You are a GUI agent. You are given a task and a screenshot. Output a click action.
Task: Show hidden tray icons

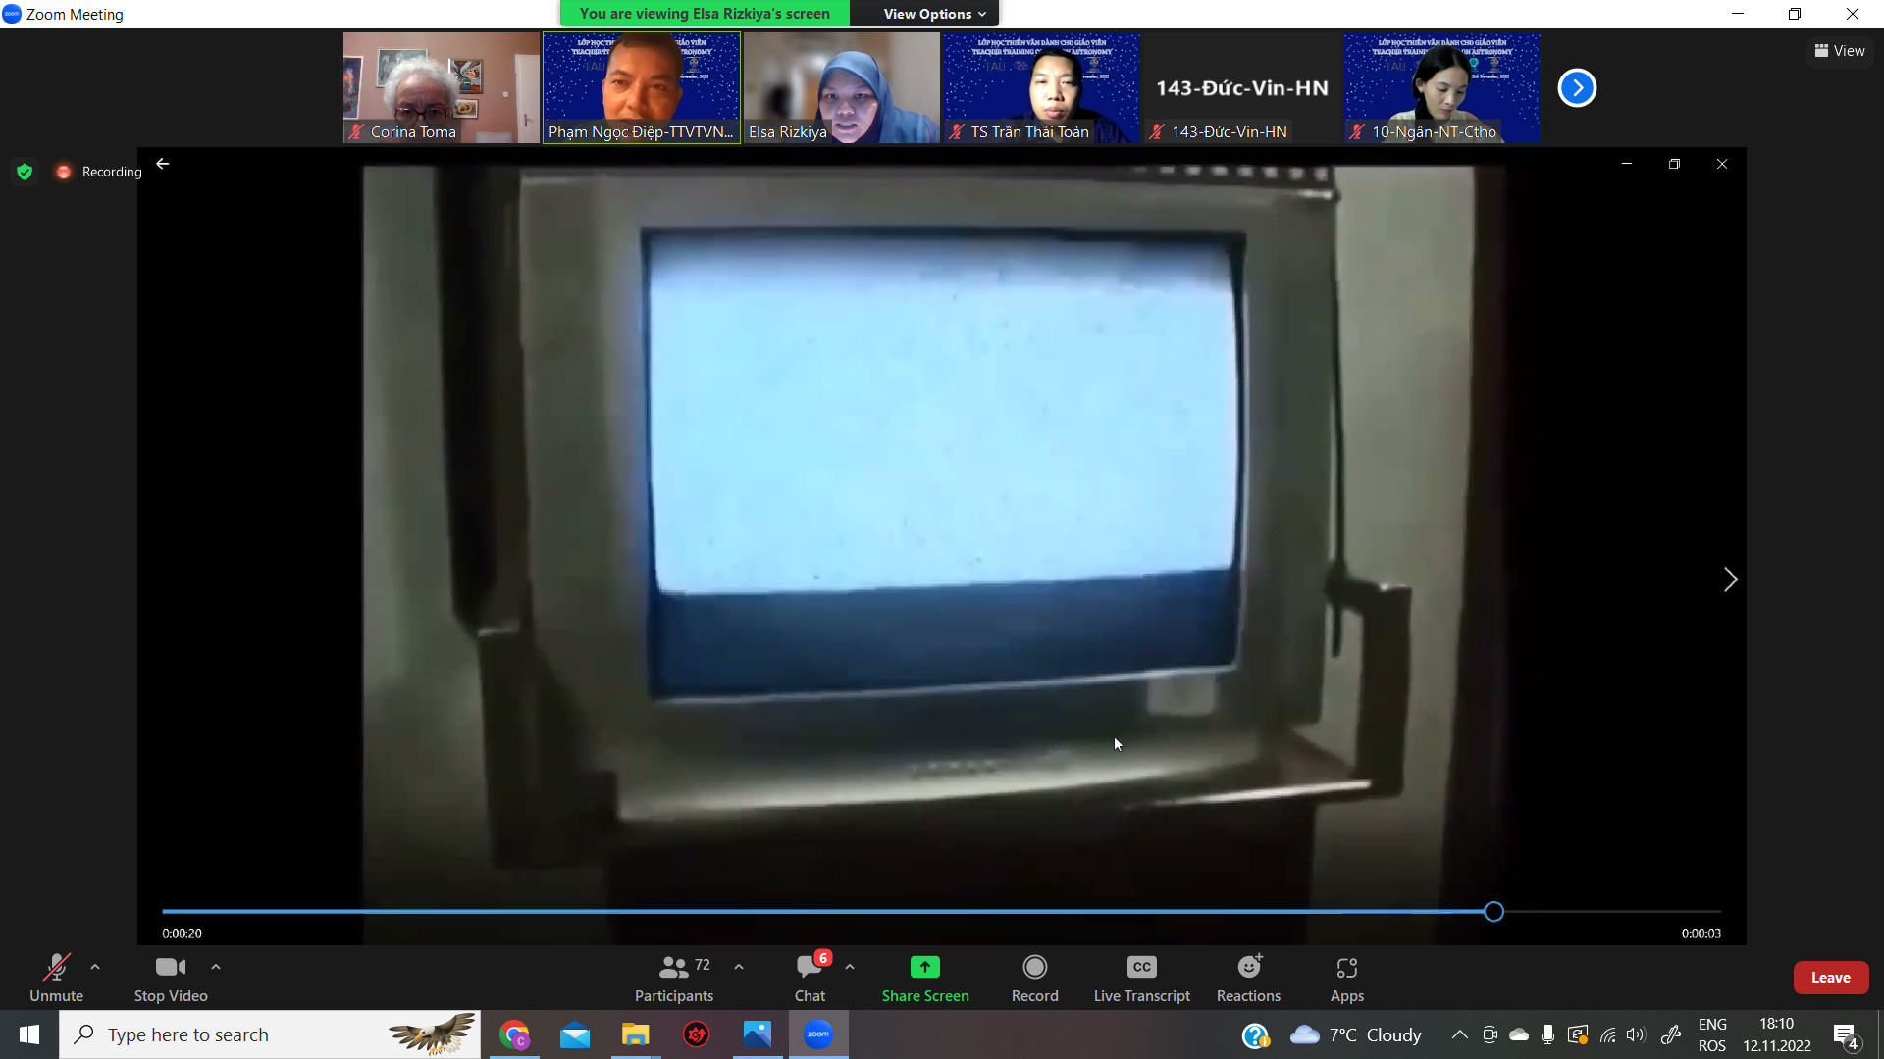[x=1460, y=1034]
